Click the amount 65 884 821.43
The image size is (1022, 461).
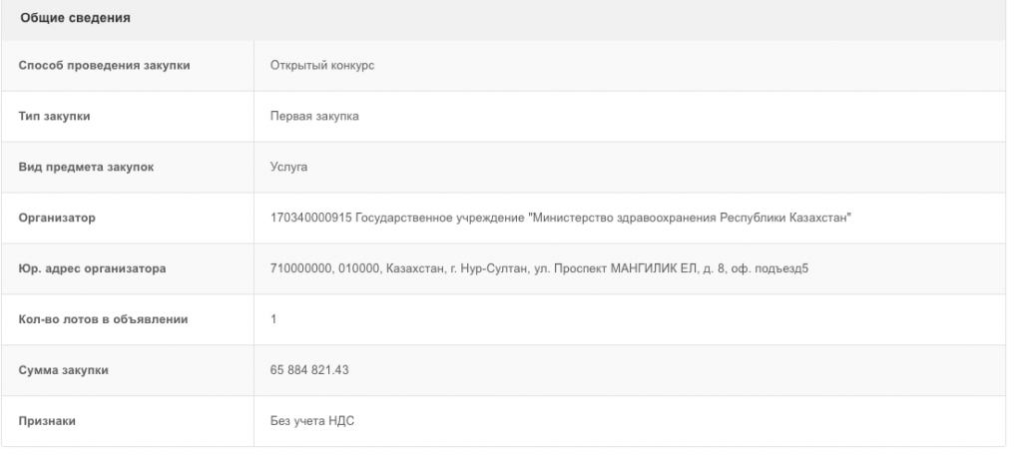(309, 370)
